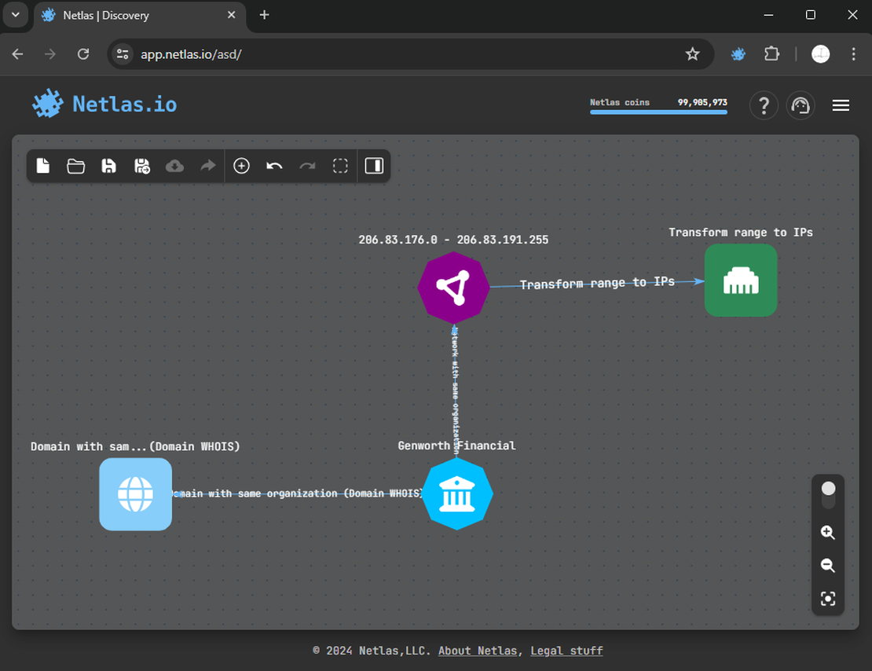Screen dimensions: 872x671
Task: Fit the graph to screen
Action: (828, 598)
